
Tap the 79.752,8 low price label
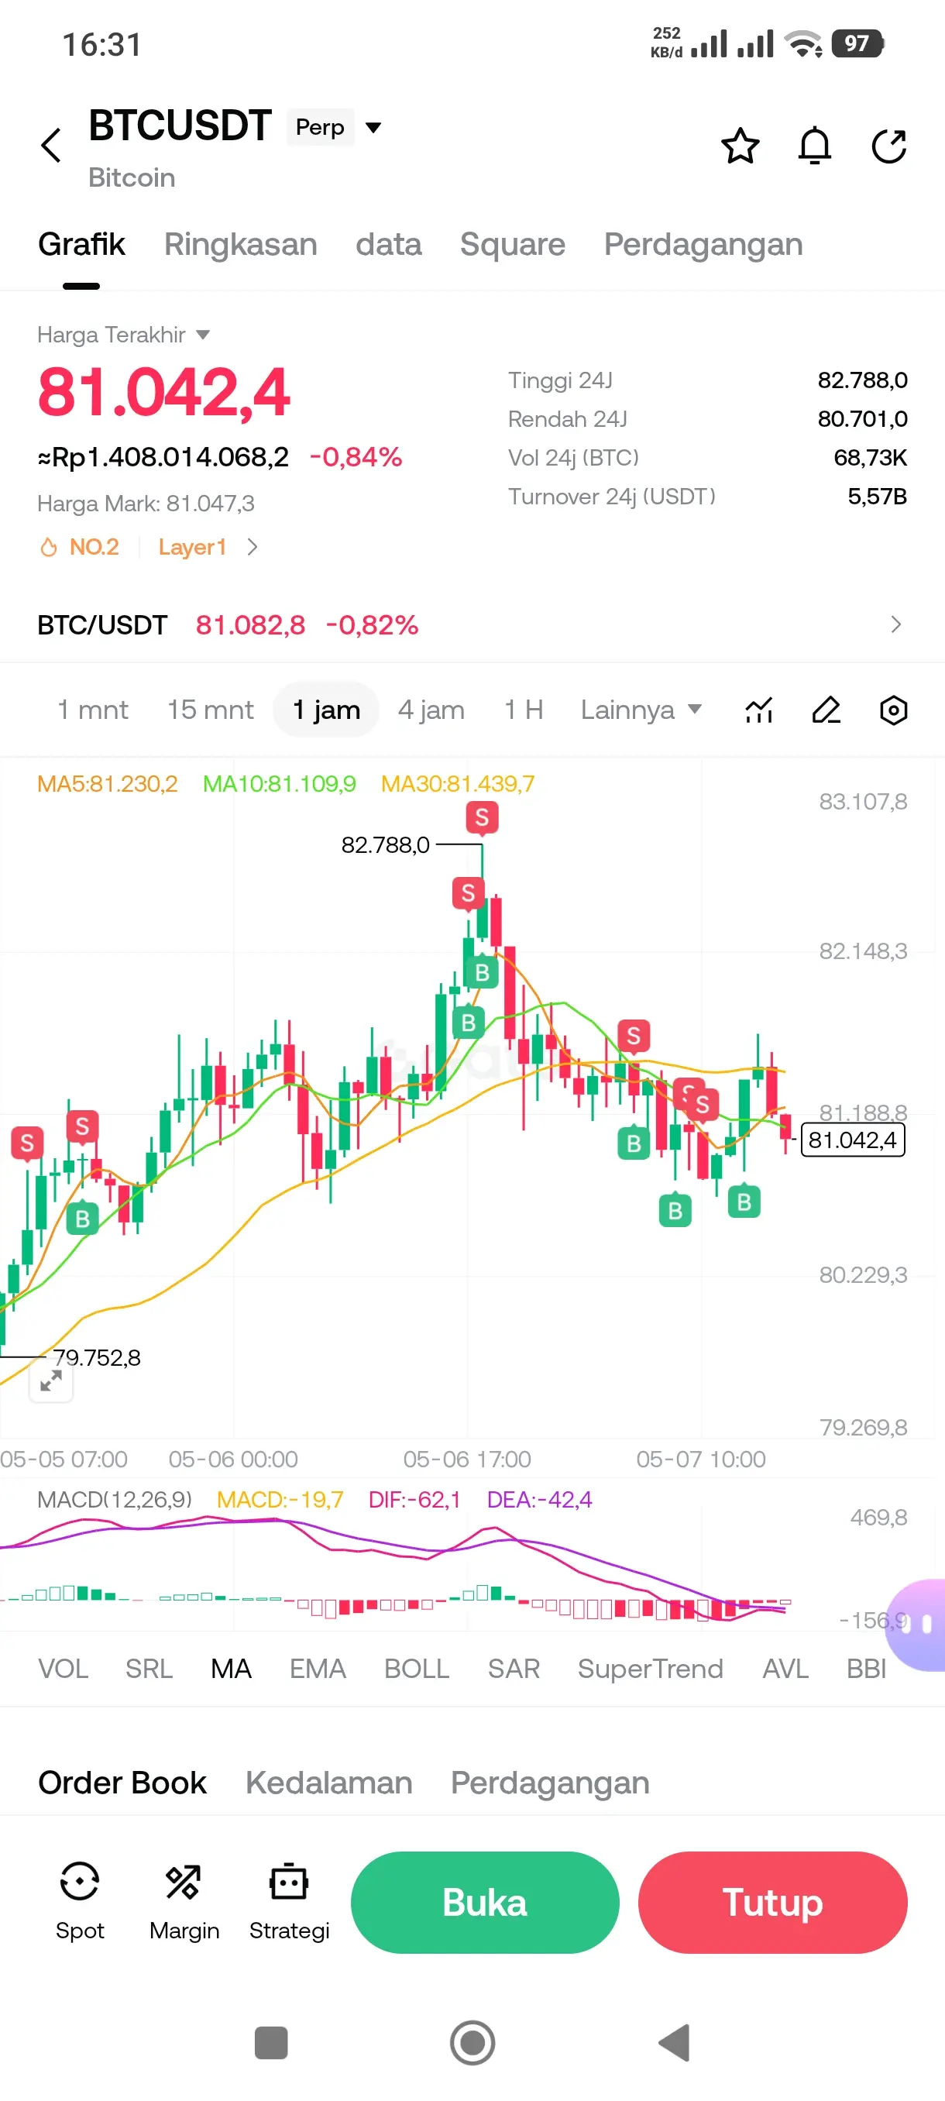pyautogui.click(x=97, y=1357)
